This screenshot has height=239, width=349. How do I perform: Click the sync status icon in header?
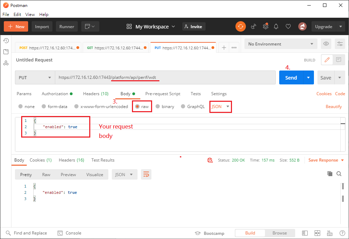(240, 26)
